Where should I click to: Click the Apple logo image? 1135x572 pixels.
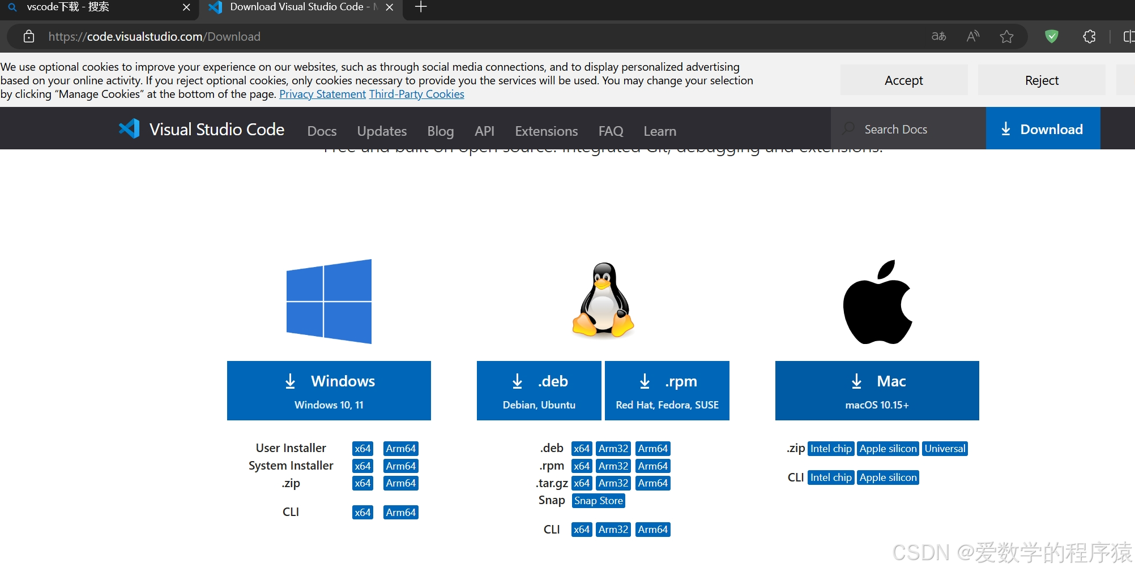(x=877, y=302)
